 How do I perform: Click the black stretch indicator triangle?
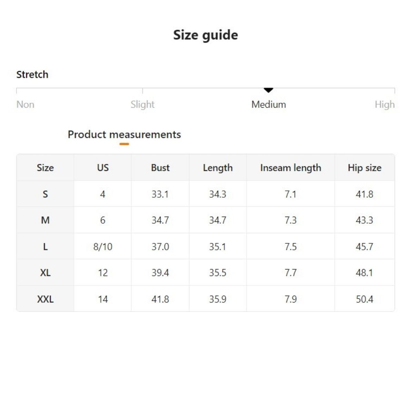268,90
